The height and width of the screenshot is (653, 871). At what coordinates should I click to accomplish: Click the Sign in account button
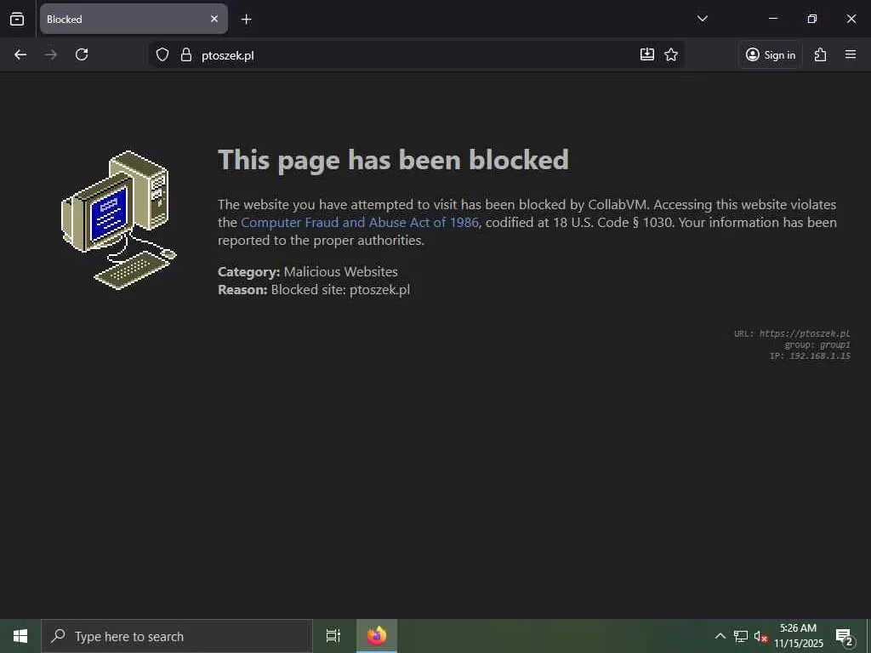(x=770, y=54)
